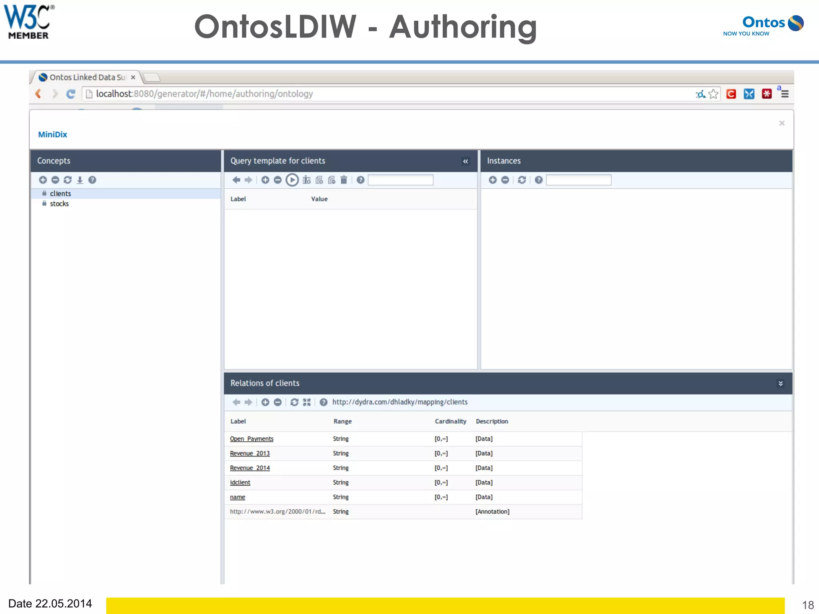819x614 pixels.
Task: Click the dydra.com mapping/clients URL text
Action: 400,402
